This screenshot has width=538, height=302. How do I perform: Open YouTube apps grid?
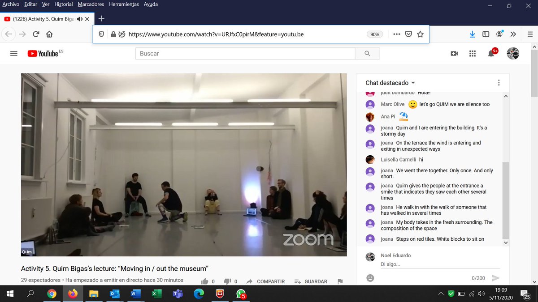472,54
